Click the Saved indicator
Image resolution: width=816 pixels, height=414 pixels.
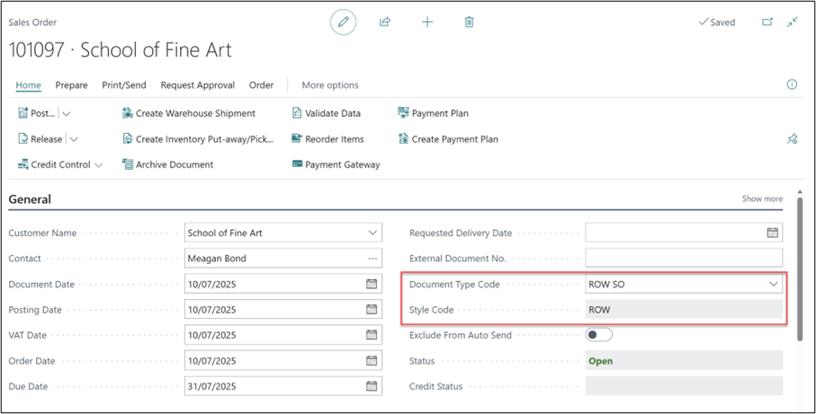click(x=717, y=22)
